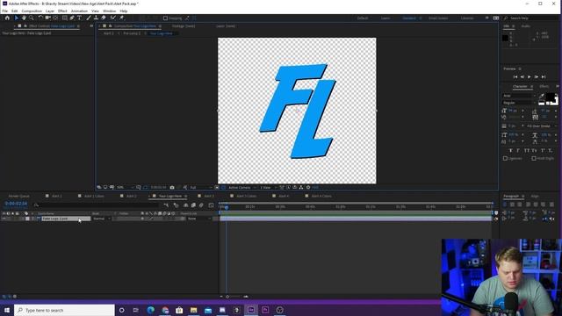Click the Windows Start button
The height and width of the screenshot is (316, 562).
(7, 310)
